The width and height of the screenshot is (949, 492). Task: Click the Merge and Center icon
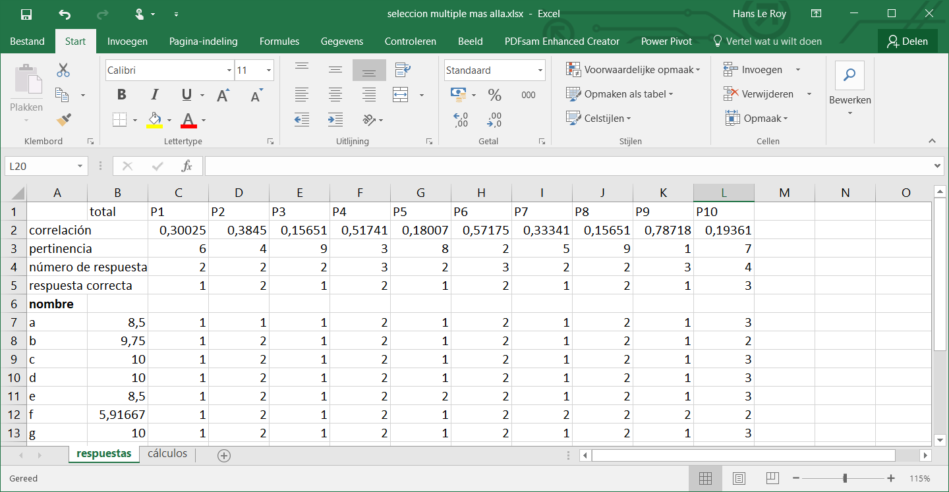[401, 95]
